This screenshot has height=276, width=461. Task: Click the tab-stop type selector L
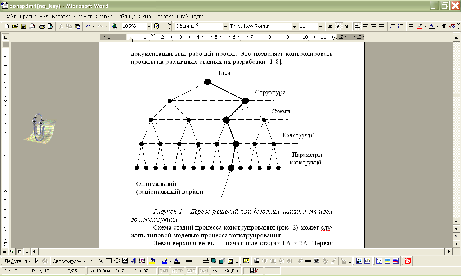pyautogui.click(x=5, y=37)
